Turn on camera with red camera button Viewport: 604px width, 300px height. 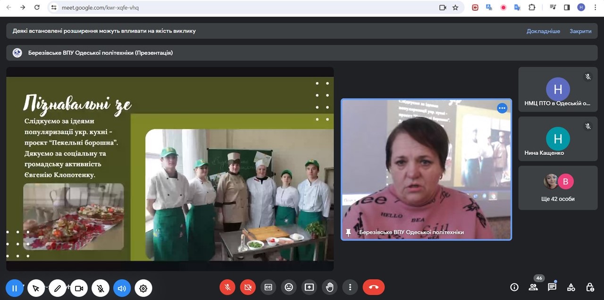(x=248, y=287)
